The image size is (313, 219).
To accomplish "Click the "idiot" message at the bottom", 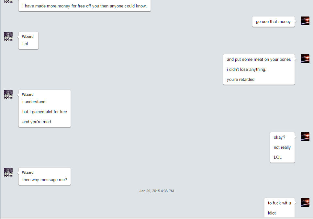I will click(272, 213).
